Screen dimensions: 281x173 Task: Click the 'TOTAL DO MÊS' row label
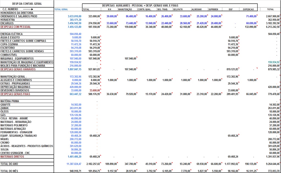coord(9,171)
